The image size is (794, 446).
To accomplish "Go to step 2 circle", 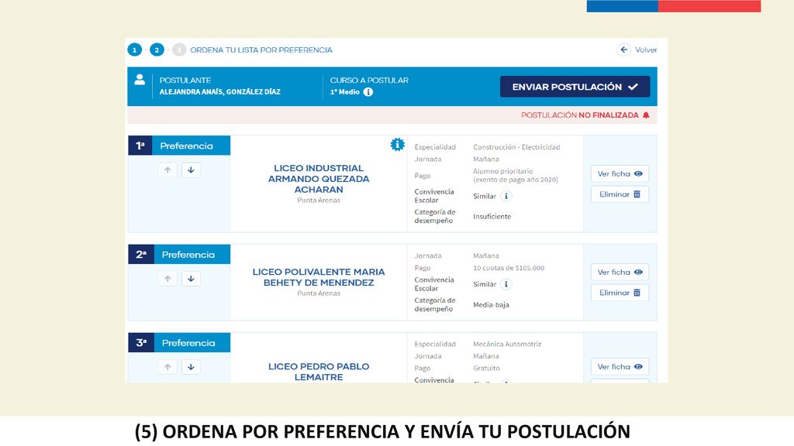I will click(x=157, y=50).
